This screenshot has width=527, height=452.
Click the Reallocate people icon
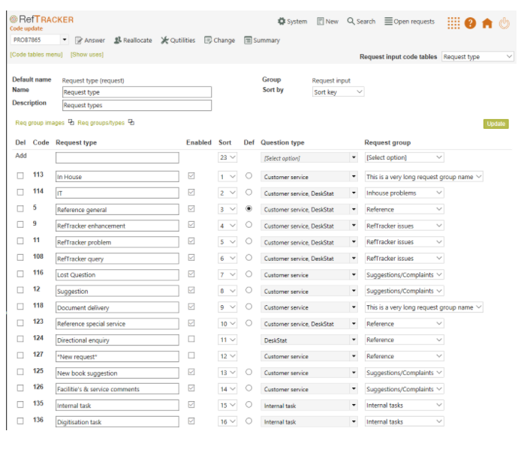coord(118,40)
